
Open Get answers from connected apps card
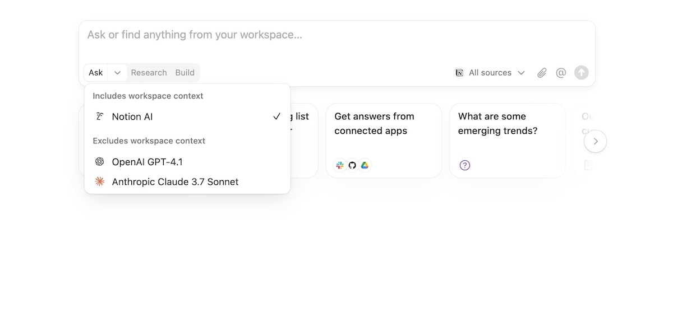(x=384, y=141)
